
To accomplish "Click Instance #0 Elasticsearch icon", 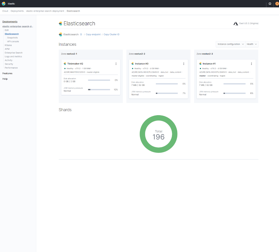I will tap(133, 64).
